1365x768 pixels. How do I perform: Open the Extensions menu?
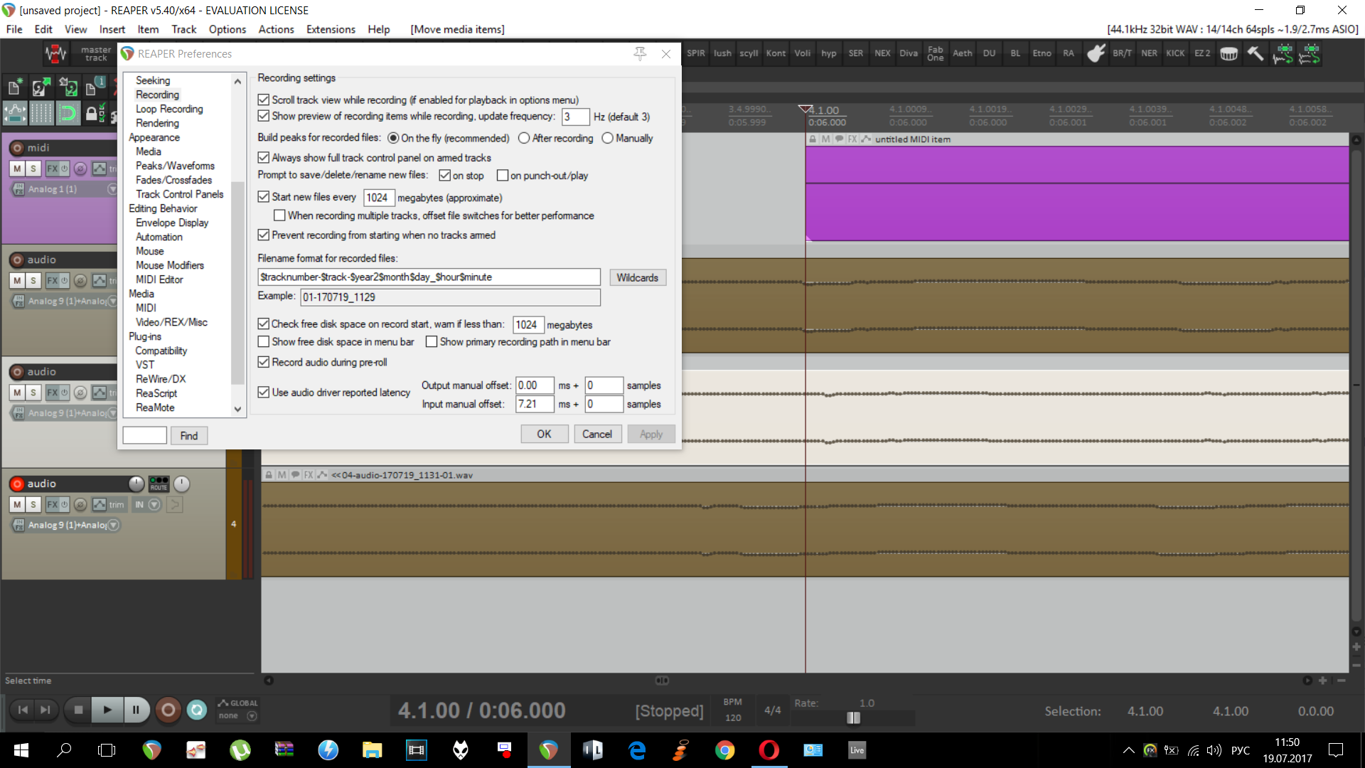coord(331,29)
